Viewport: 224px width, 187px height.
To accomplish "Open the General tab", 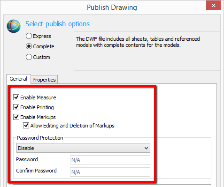I will tap(18, 79).
